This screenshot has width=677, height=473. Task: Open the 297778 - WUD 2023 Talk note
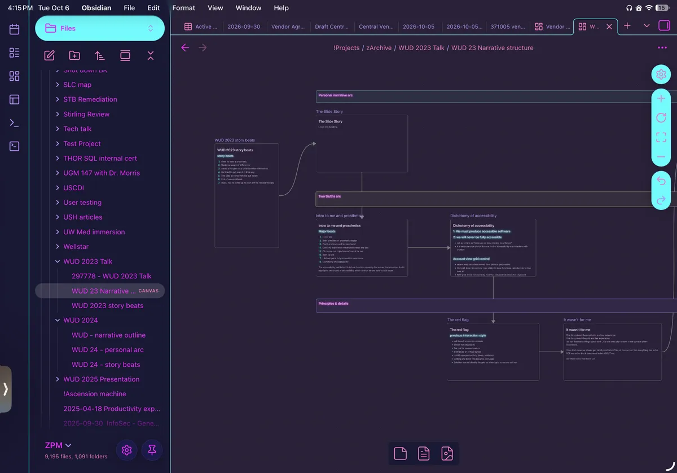coord(112,276)
